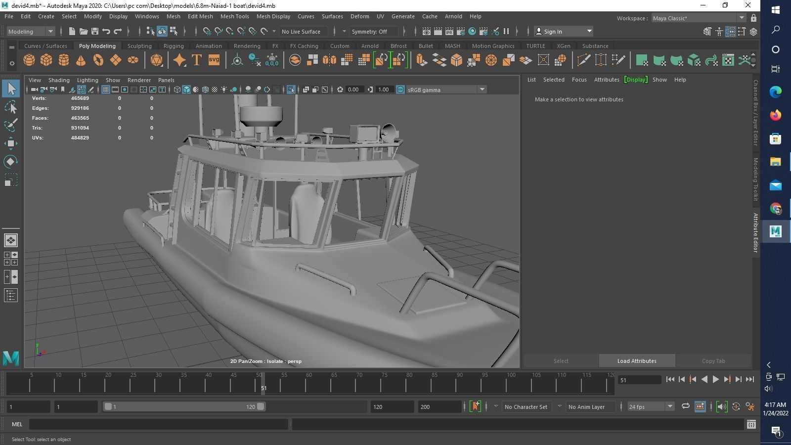Open the 24 fps frame rate dropdown
This screenshot has width=791, height=445.
pos(651,407)
